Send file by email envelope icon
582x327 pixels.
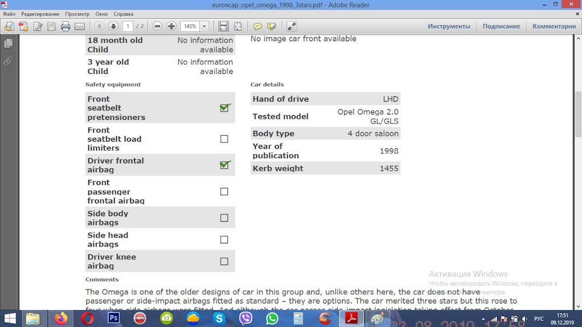[x=80, y=26]
